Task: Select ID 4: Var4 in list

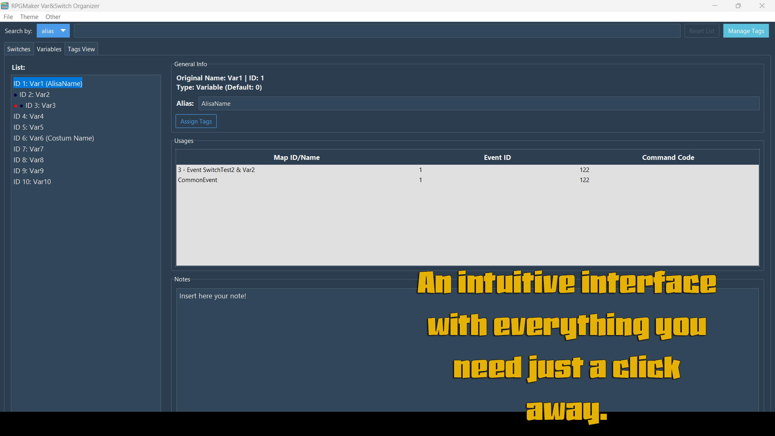Action: click(x=28, y=116)
